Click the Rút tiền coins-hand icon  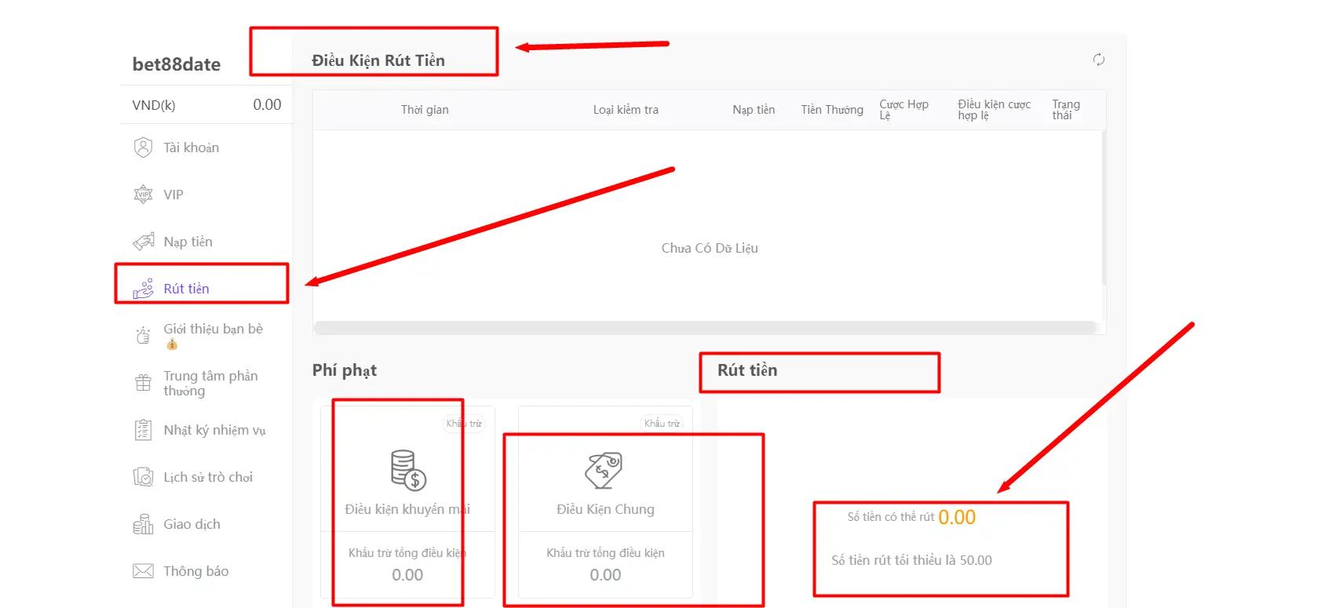pyautogui.click(x=143, y=289)
